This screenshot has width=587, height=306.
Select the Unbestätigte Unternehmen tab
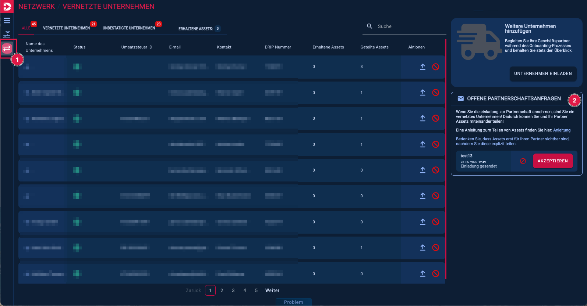128,28
